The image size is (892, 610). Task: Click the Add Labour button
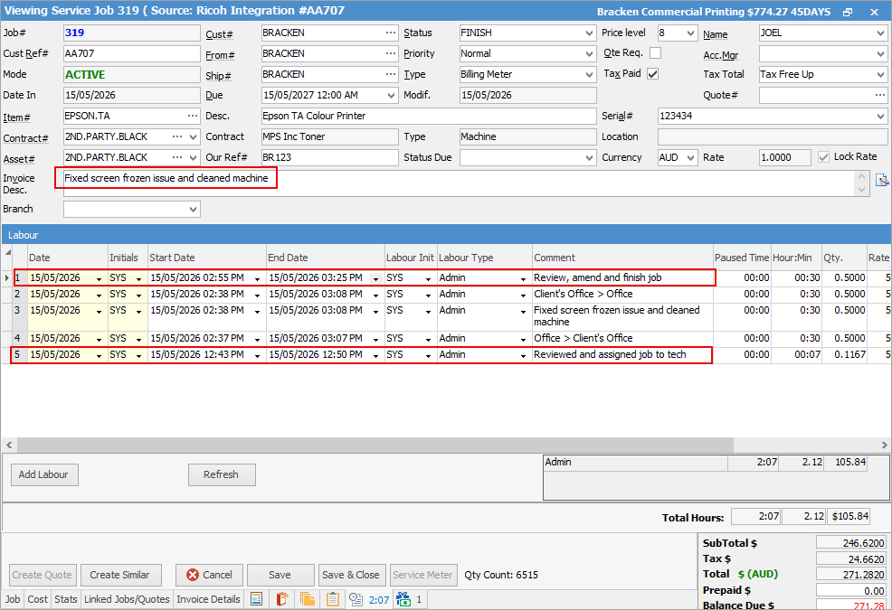click(x=44, y=474)
